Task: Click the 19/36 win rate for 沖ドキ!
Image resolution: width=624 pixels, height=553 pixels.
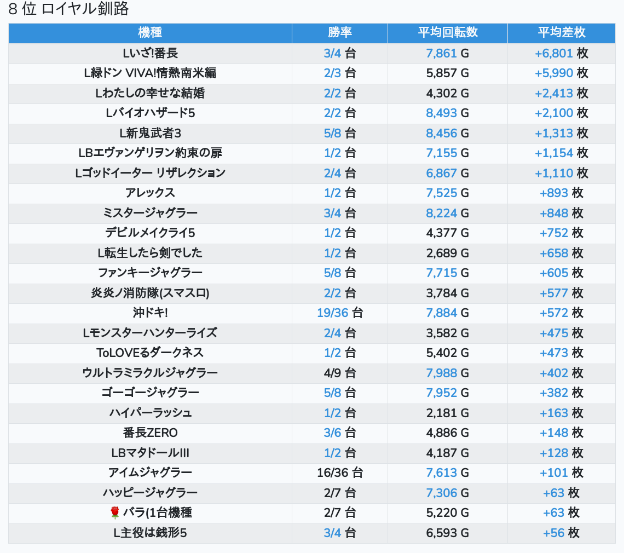Action: (332, 313)
